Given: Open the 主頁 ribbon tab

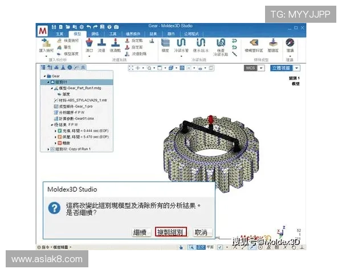Looking at the screenshot, I should pyautogui.click(x=59, y=34).
